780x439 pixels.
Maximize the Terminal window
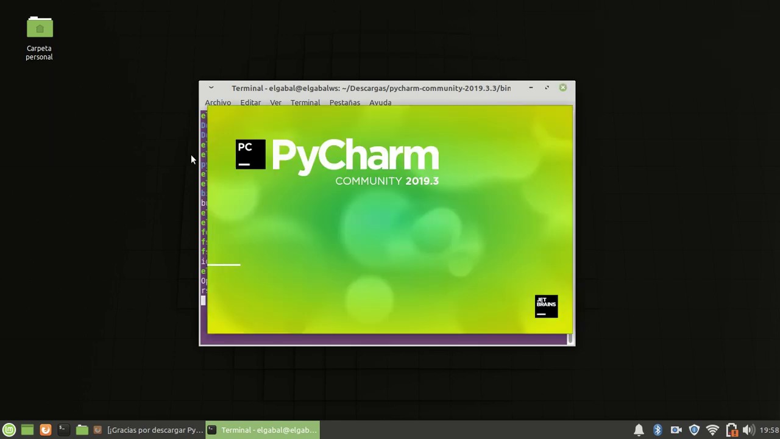pyautogui.click(x=547, y=88)
